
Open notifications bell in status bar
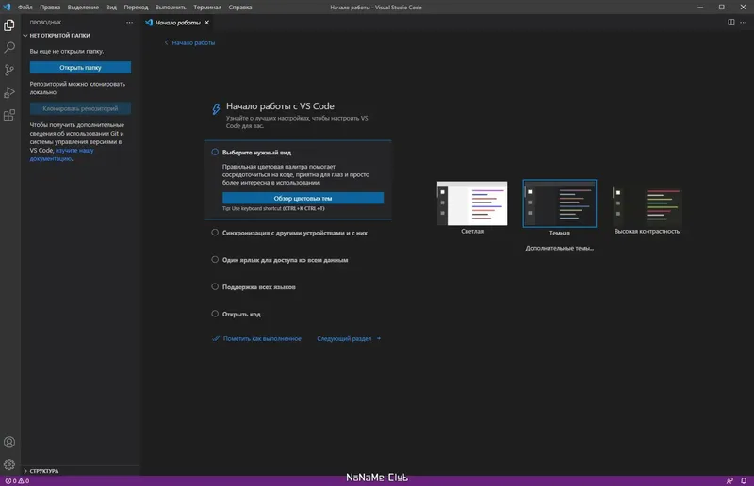pos(744,480)
